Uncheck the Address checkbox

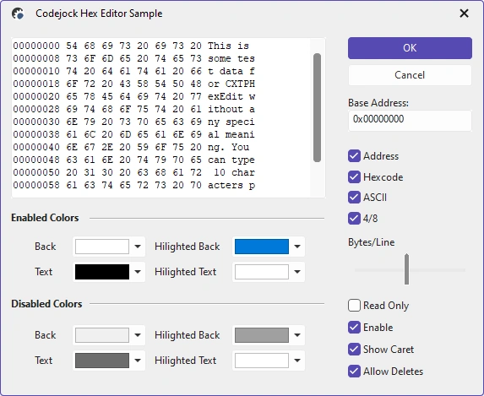coord(354,156)
